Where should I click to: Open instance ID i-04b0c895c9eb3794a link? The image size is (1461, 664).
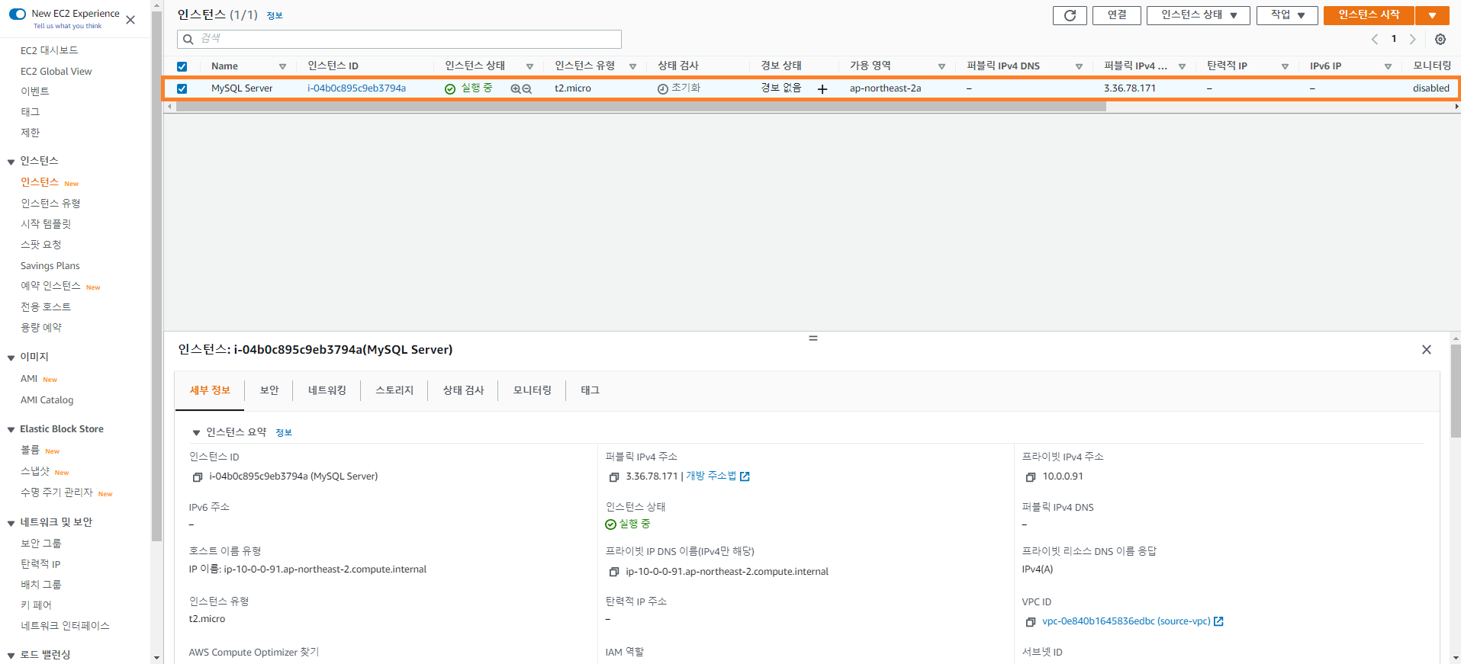pyautogui.click(x=356, y=88)
